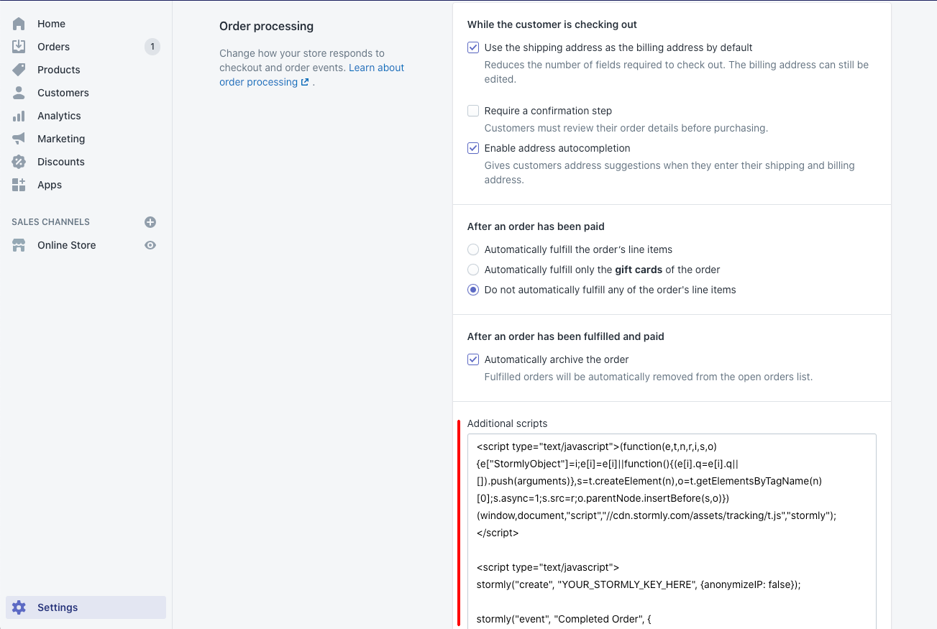Open Online Store in the sidebar
This screenshot has height=629, width=937.
point(66,245)
